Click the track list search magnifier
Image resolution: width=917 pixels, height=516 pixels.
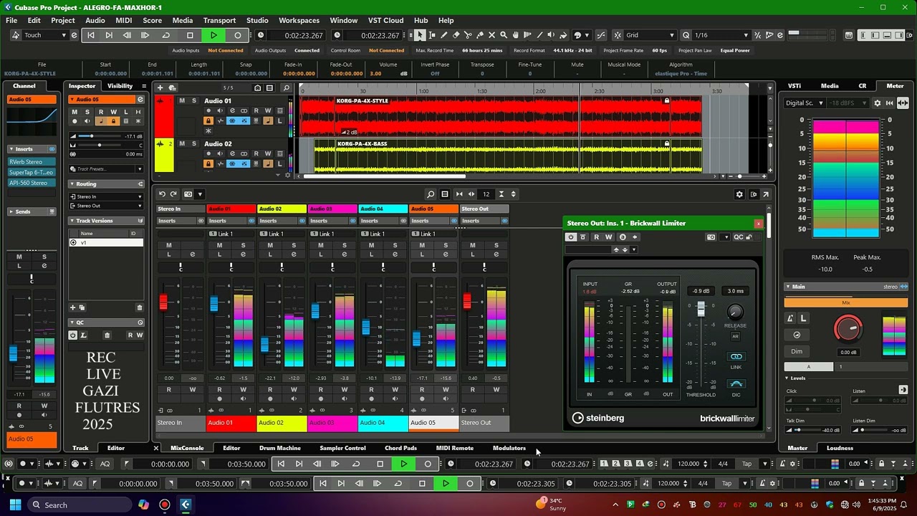[286, 88]
